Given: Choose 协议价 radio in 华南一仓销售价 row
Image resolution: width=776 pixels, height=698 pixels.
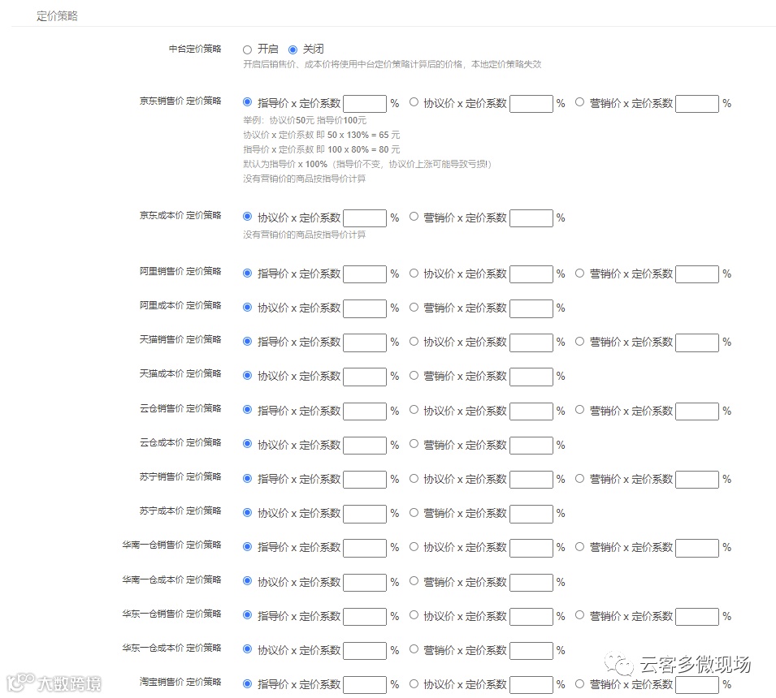Looking at the screenshot, I should 414,547.
